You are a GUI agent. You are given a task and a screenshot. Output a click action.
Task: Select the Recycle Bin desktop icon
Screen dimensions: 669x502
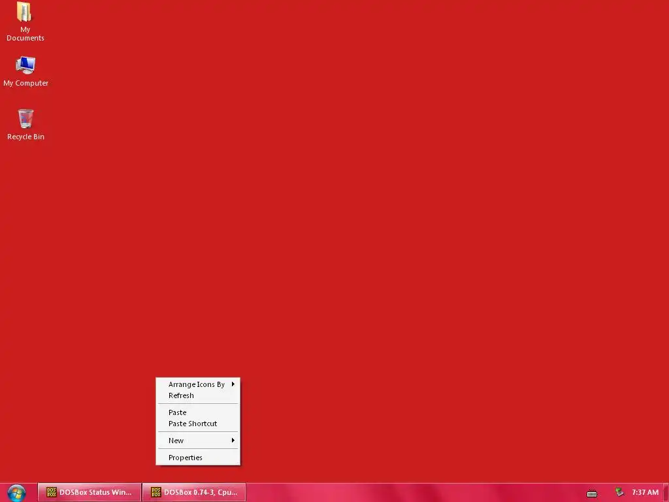click(25, 124)
